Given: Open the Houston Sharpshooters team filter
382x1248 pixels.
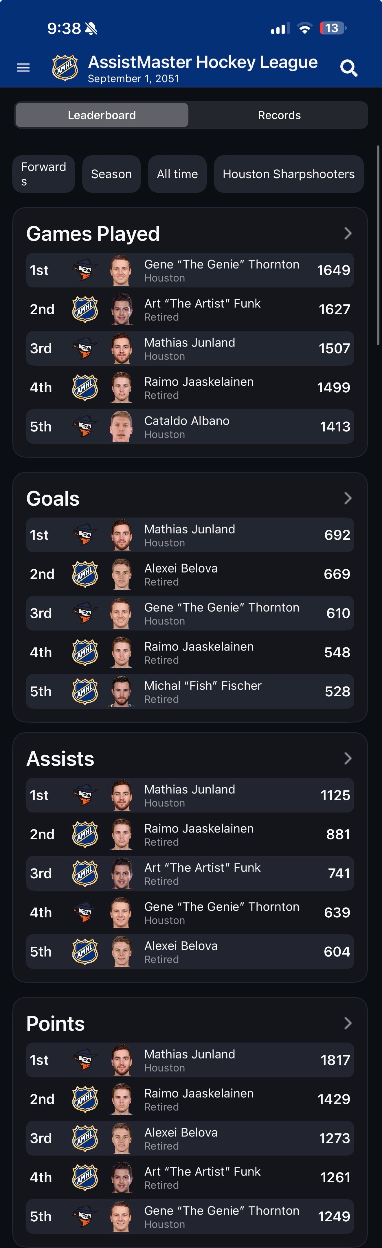Looking at the screenshot, I should coord(289,174).
